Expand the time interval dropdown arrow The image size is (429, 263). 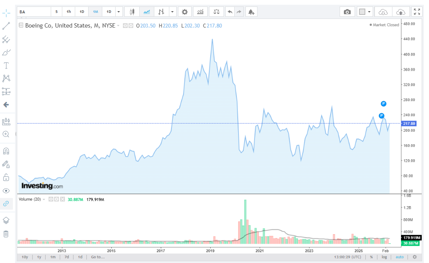[119, 12]
